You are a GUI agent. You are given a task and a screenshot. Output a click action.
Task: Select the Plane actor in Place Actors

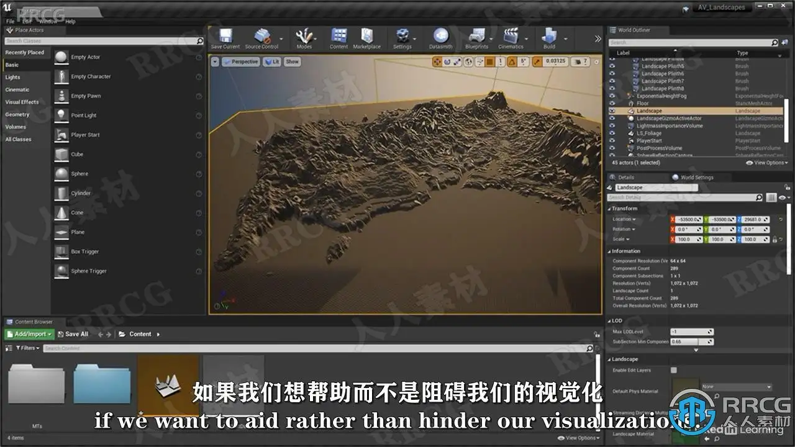pyautogui.click(x=127, y=232)
